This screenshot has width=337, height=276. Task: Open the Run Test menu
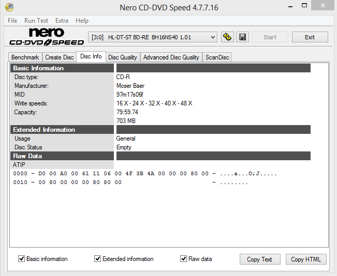36,21
